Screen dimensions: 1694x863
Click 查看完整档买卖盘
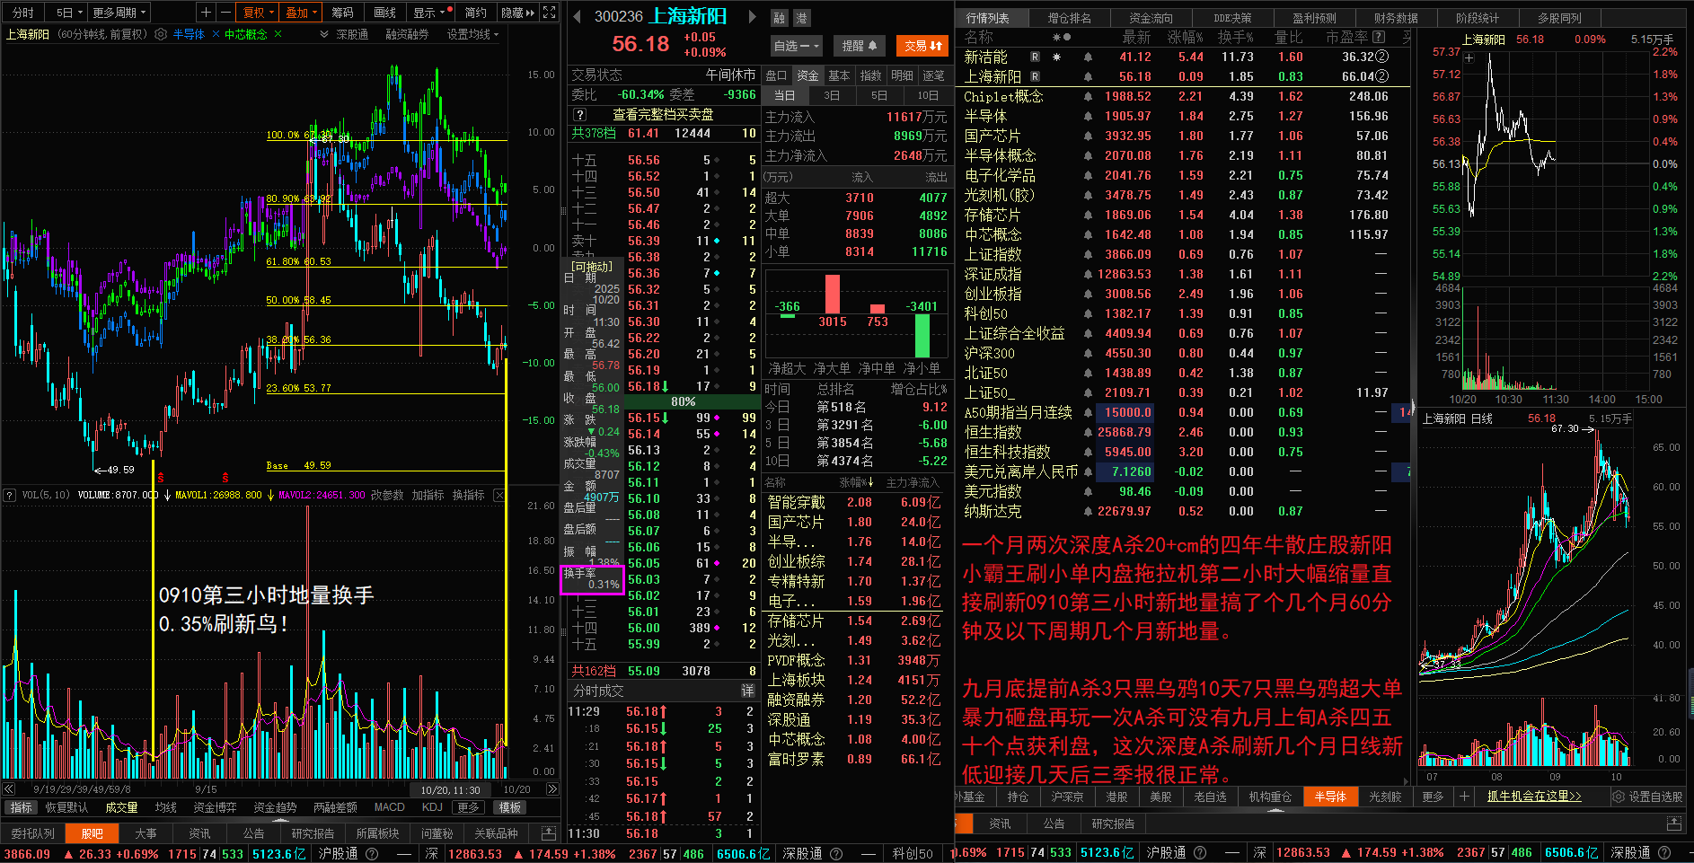(663, 115)
